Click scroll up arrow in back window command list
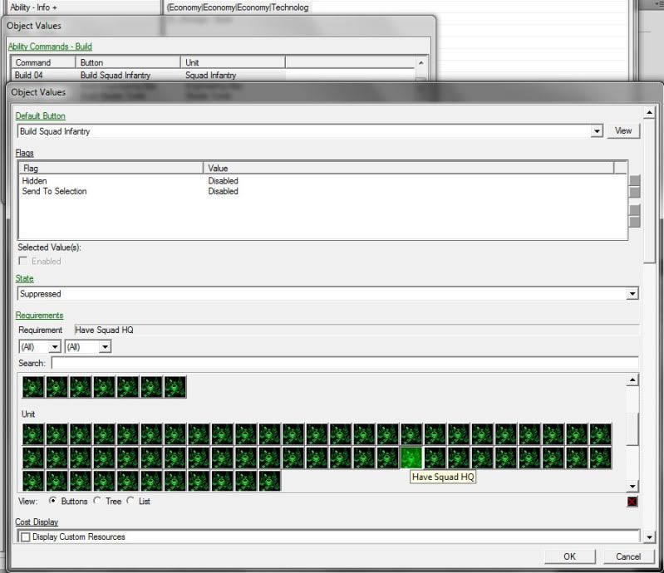 (x=421, y=63)
